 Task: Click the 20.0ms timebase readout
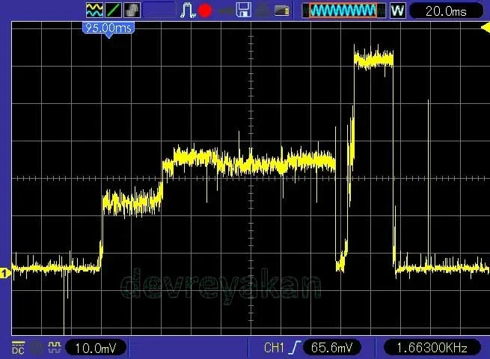click(x=446, y=11)
